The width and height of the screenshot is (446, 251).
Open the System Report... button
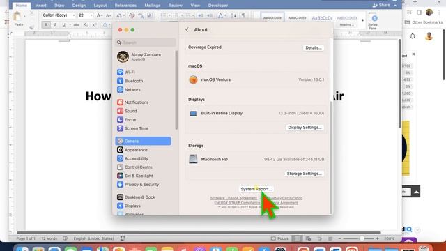256,189
